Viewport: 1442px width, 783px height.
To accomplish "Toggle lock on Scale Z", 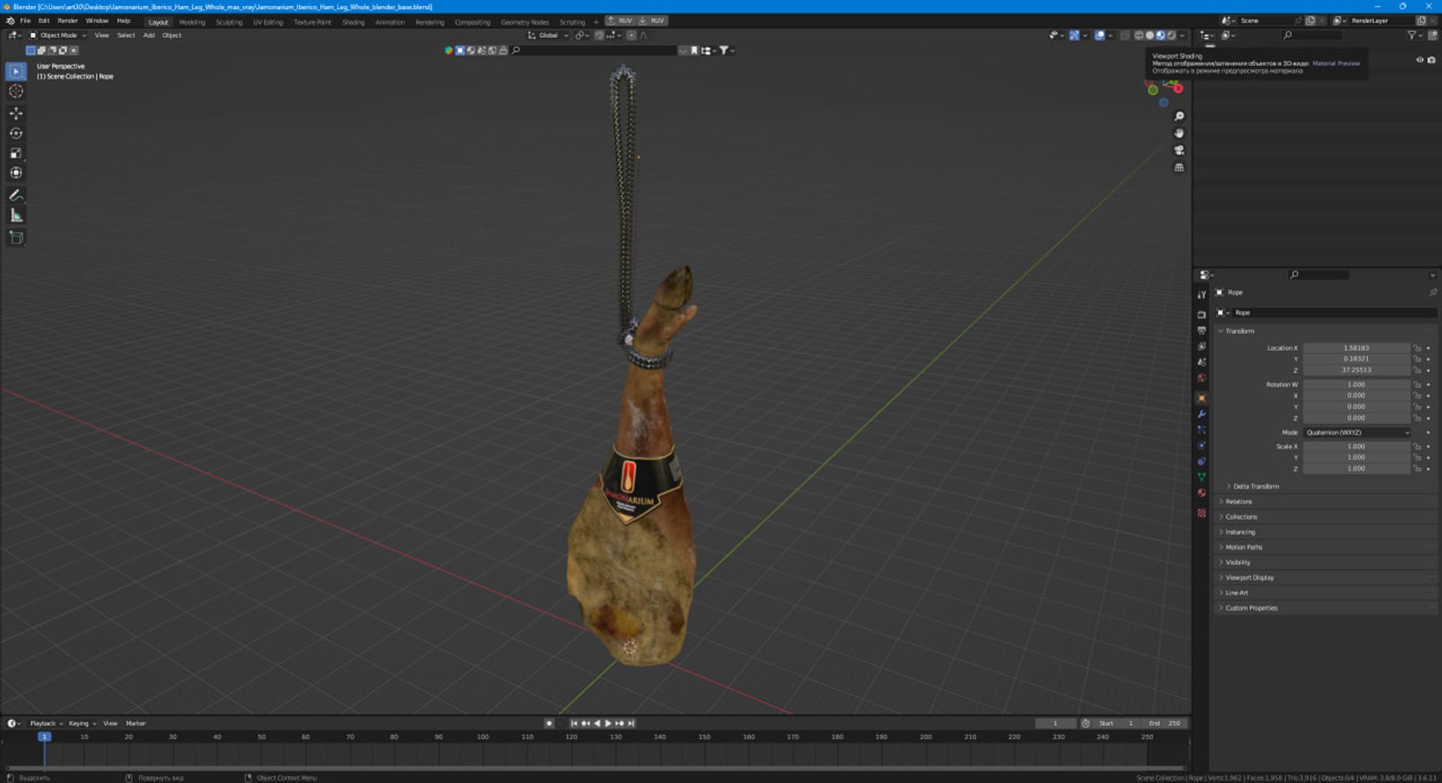I will (x=1417, y=468).
